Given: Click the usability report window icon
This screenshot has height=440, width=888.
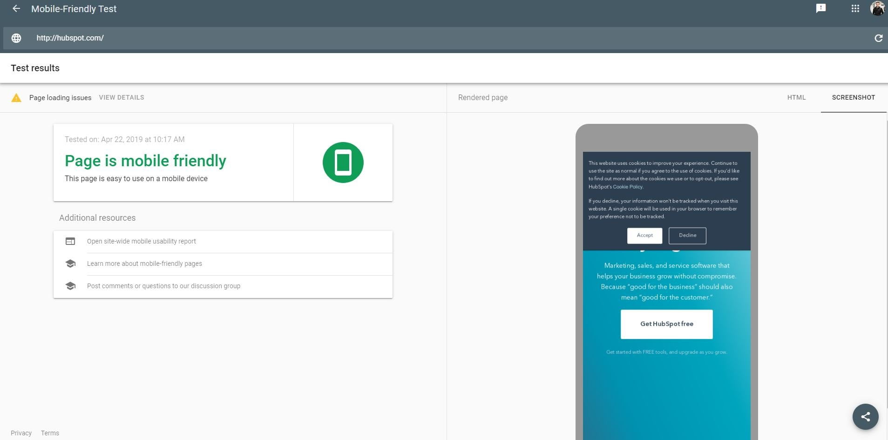Looking at the screenshot, I should 70,241.
